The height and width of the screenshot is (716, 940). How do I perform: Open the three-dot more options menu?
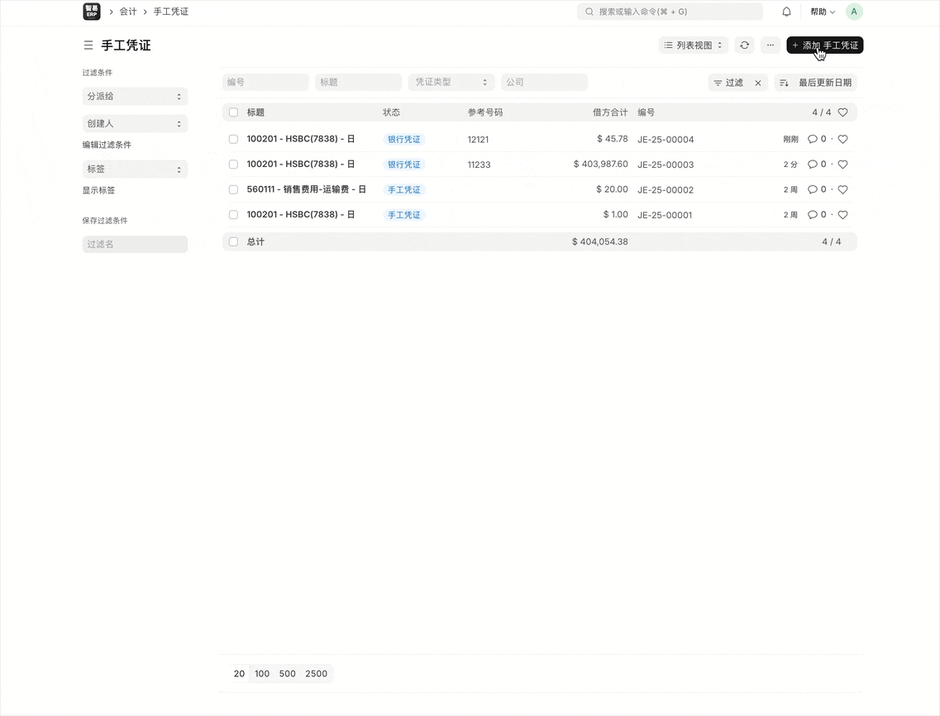pyautogui.click(x=770, y=45)
